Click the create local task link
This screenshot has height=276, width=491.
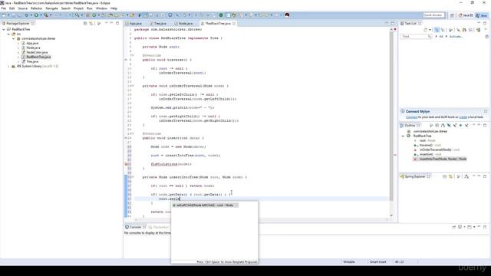click(x=463, y=117)
